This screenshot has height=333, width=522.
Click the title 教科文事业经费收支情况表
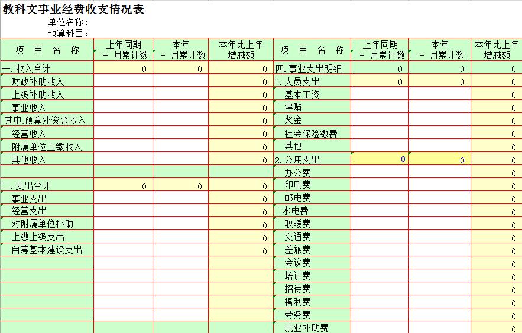point(74,9)
